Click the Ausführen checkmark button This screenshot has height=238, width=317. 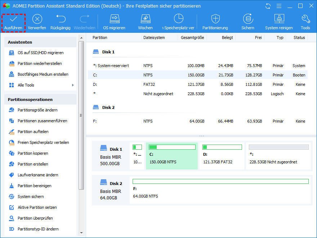coord(13,22)
